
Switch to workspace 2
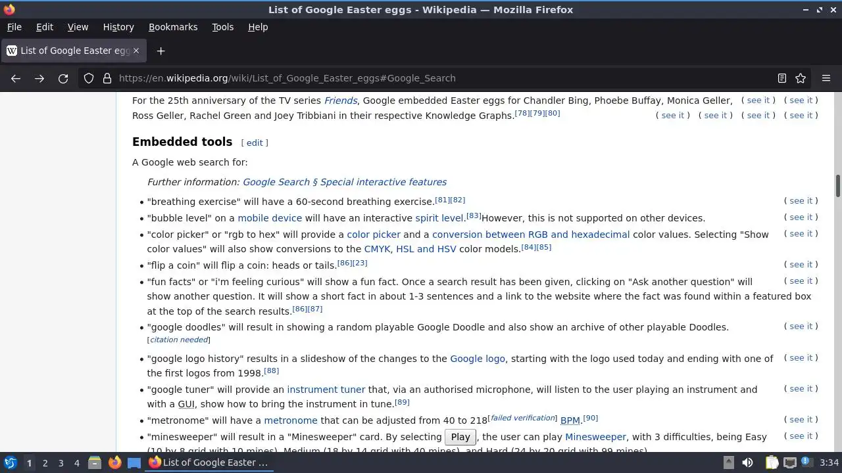45,462
